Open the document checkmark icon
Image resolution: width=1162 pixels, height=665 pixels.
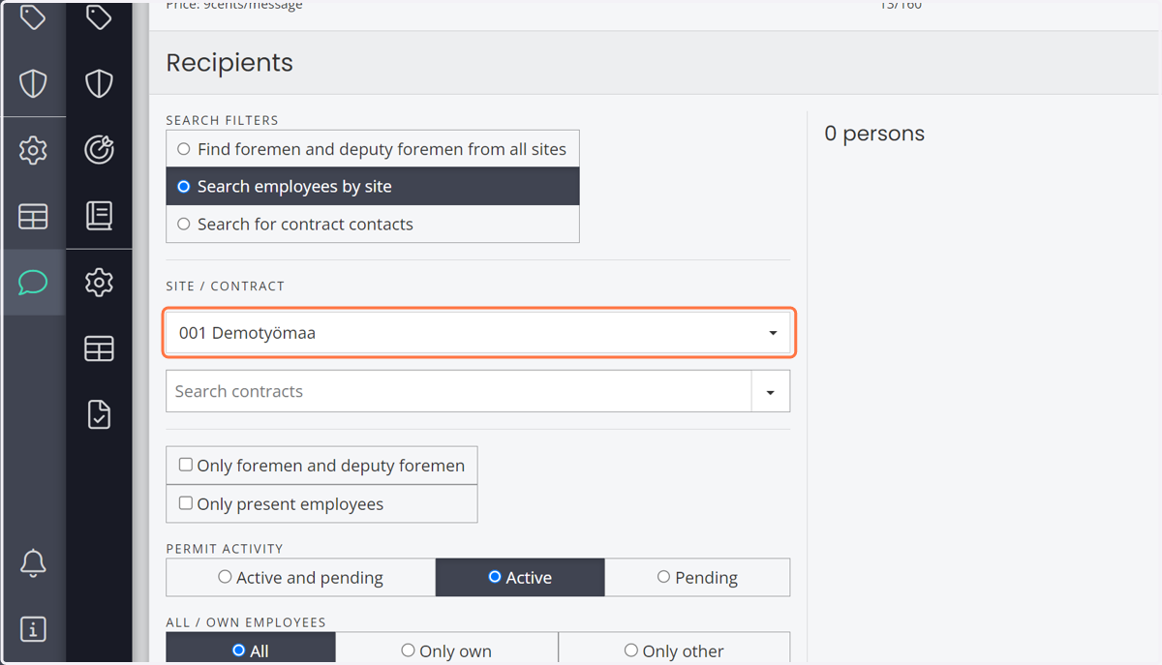click(x=99, y=414)
